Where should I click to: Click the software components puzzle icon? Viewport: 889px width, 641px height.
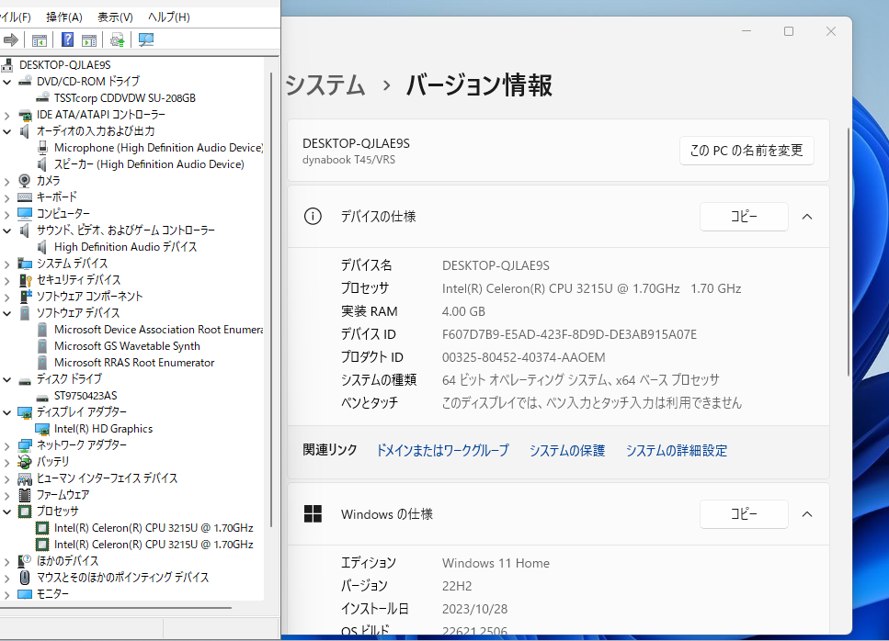pyautogui.click(x=26, y=297)
